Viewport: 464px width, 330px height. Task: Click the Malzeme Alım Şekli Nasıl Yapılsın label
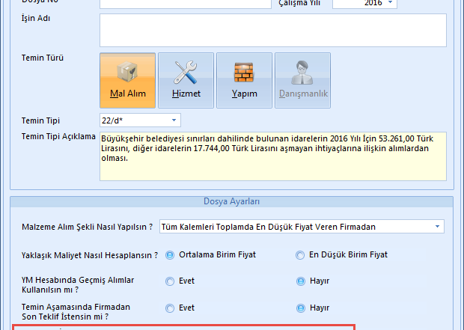click(88, 227)
